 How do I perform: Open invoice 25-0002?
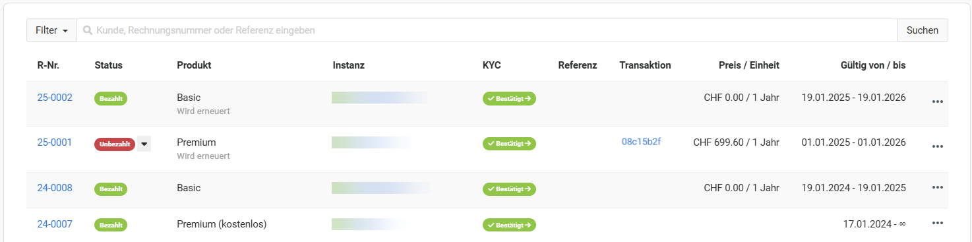(55, 98)
